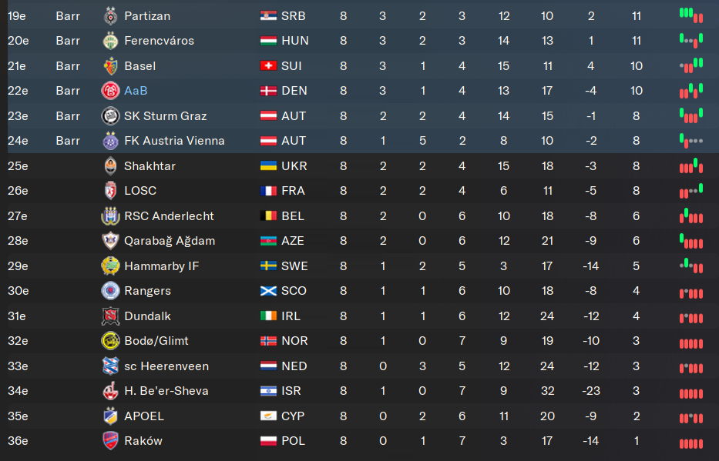This screenshot has width=719, height=461.
Task: Click the Ukraine flag beside UKR
Action: pyautogui.click(x=268, y=166)
